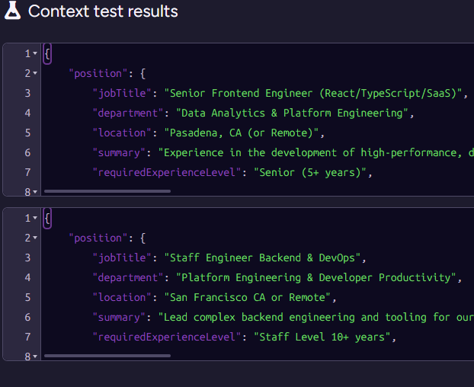Click the "Staff Level 10+ years" value
The image size is (474, 387).
[323, 337]
